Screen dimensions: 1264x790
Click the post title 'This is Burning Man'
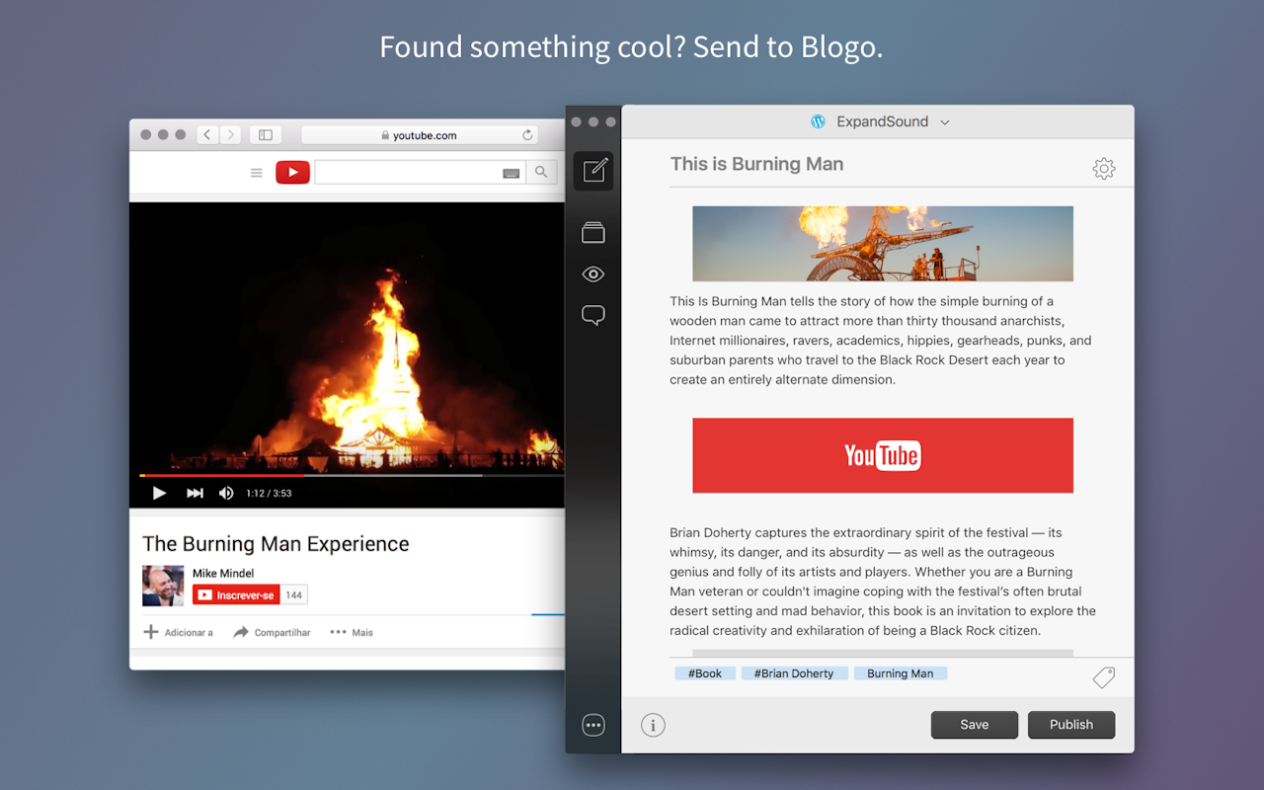(x=756, y=164)
